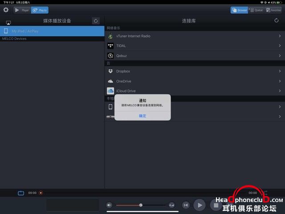285x214 pixels.
Task: Switch to the Player tab
Action: tap(22, 10)
